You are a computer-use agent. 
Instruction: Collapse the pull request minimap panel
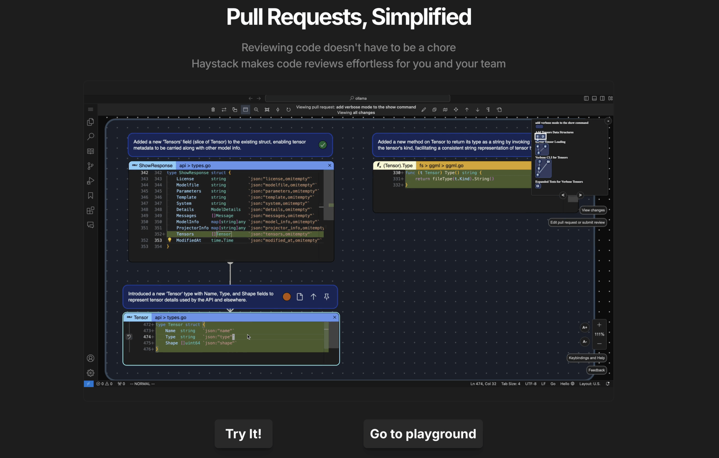coord(608,121)
